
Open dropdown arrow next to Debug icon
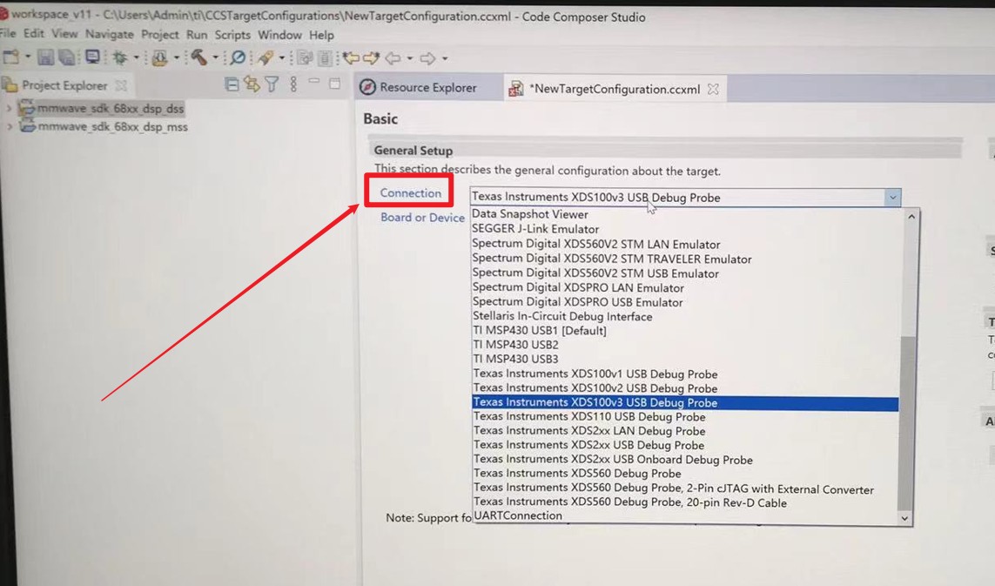(x=136, y=57)
